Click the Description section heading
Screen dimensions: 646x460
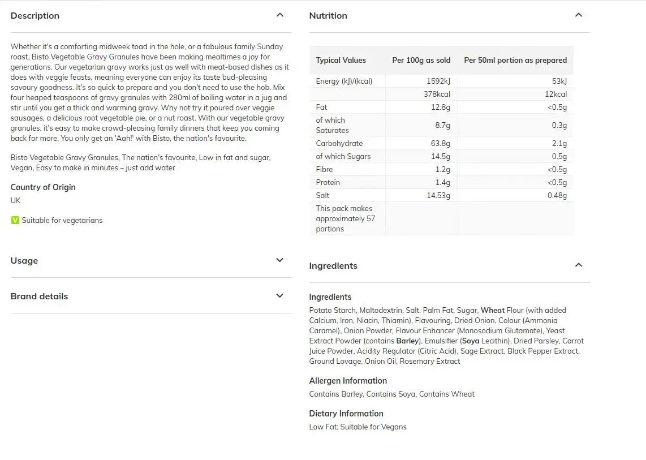pyautogui.click(x=35, y=16)
